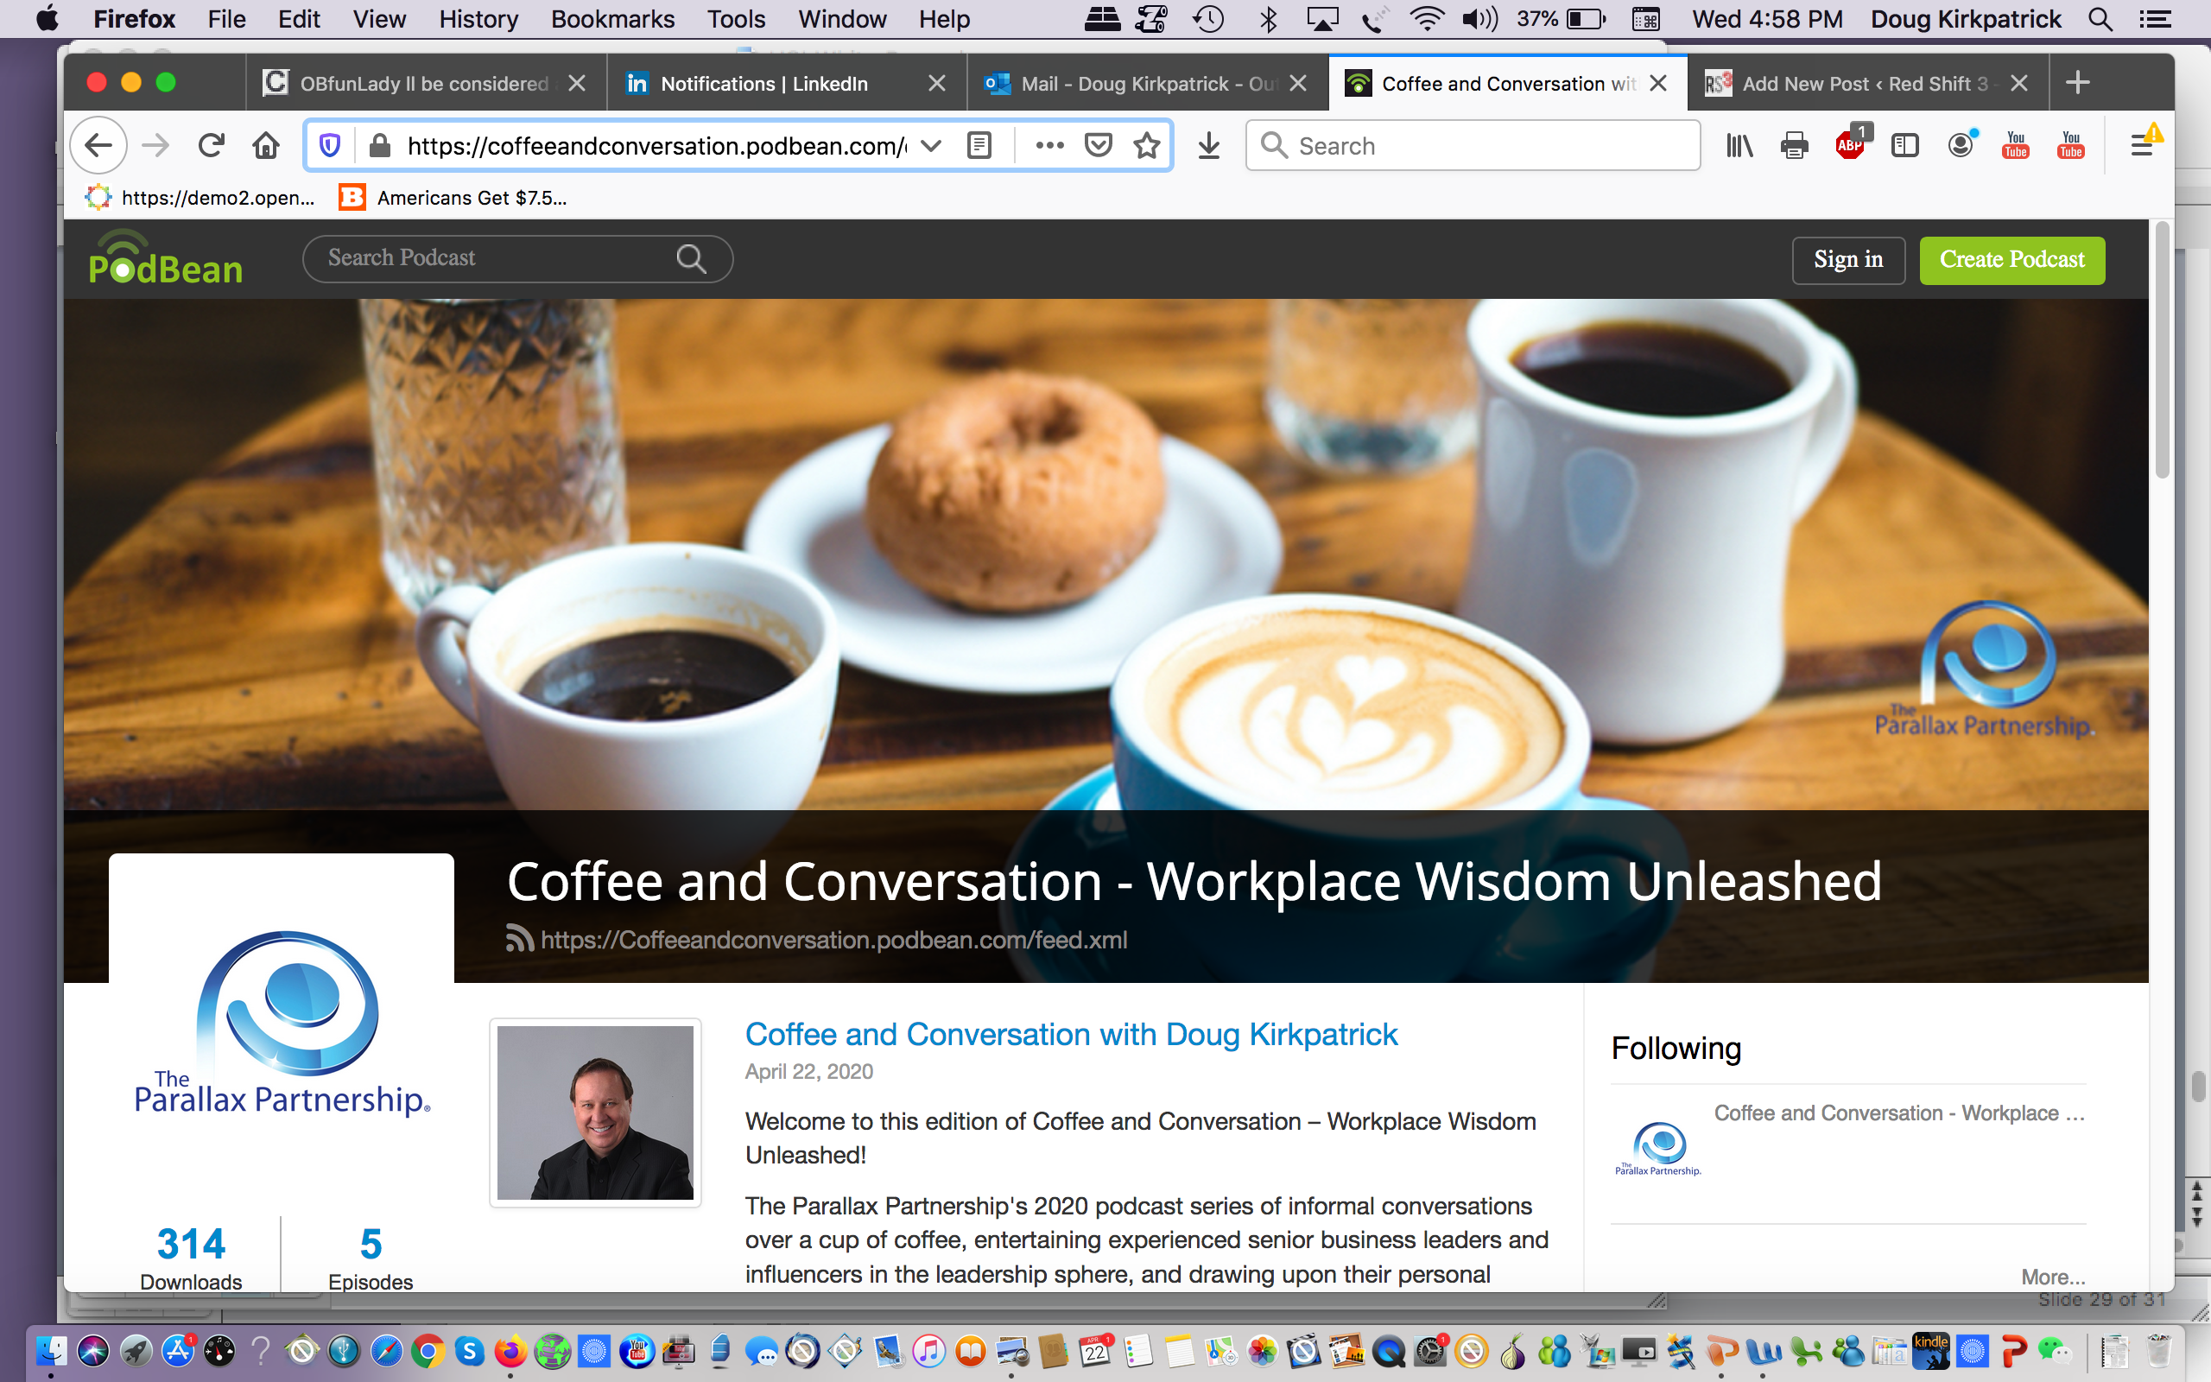
Task: Launch Finder from the Dock
Action: click(51, 1351)
